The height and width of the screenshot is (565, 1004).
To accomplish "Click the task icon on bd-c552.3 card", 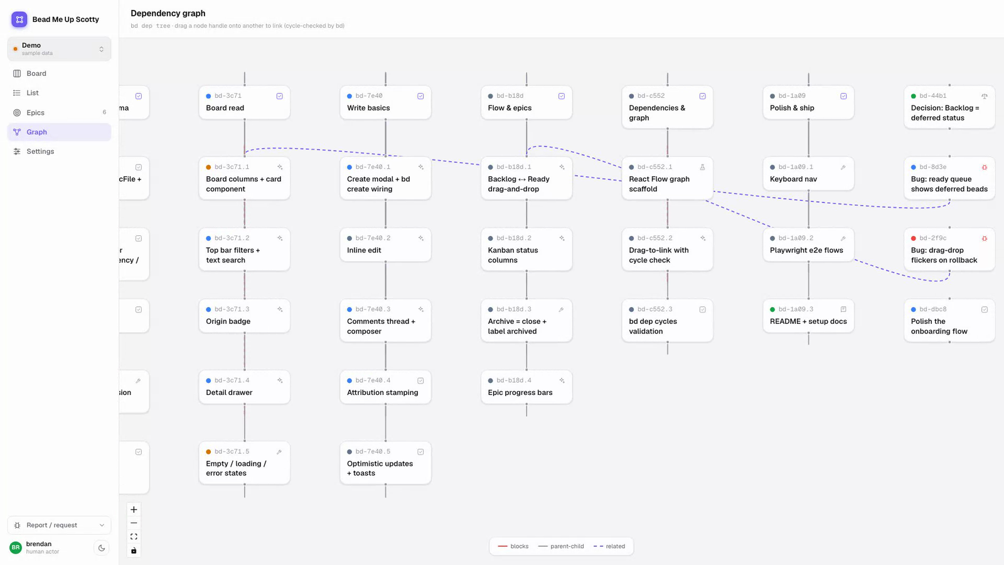I will pos(703,309).
